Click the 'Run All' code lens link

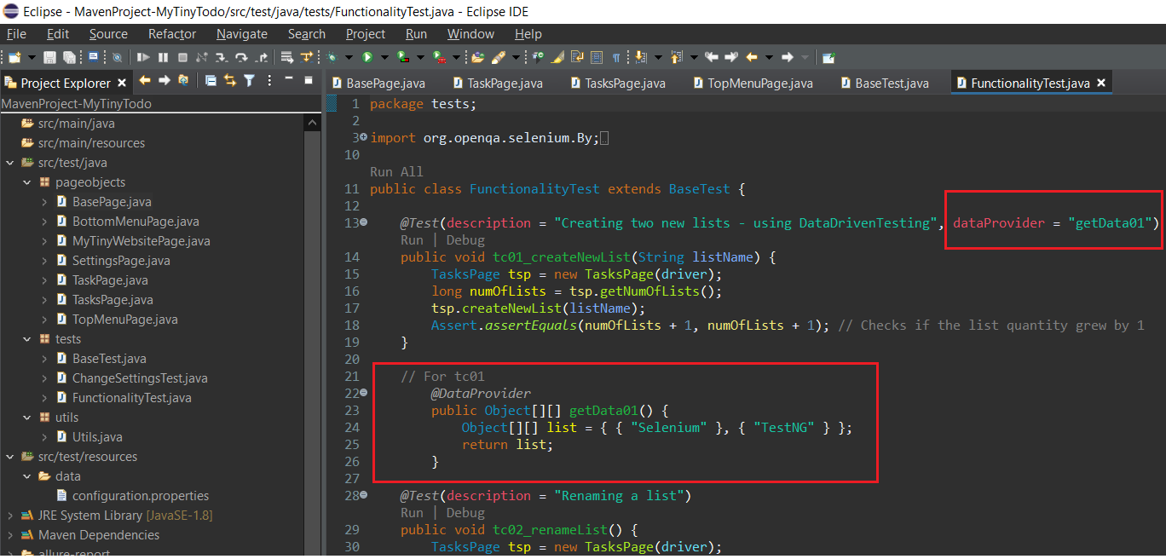395,171
